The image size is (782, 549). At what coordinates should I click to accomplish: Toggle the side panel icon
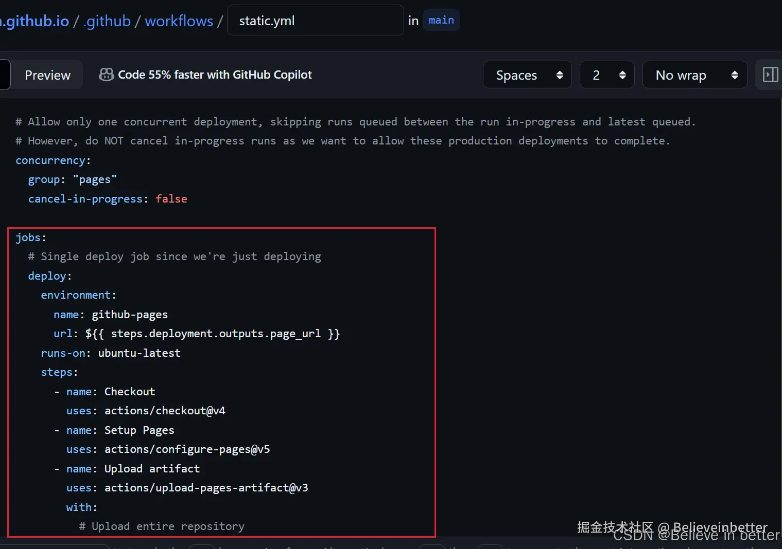(x=770, y=75)
